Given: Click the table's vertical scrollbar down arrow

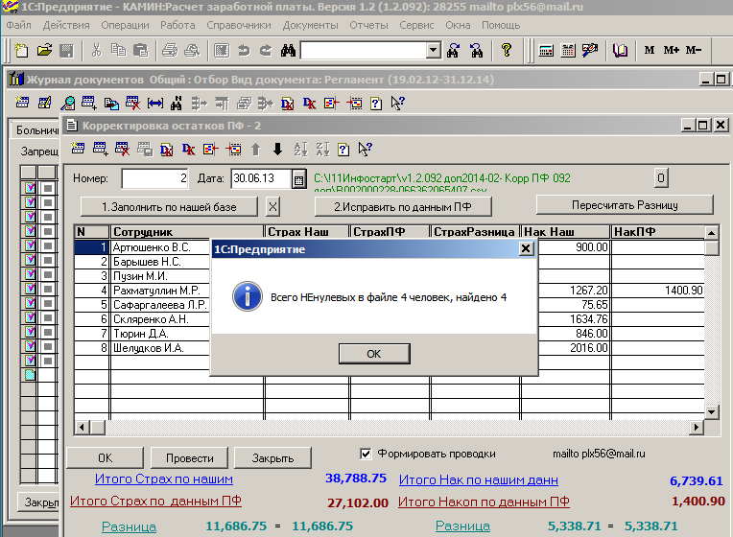Looking at the screenshot, I should coord(711,412).
